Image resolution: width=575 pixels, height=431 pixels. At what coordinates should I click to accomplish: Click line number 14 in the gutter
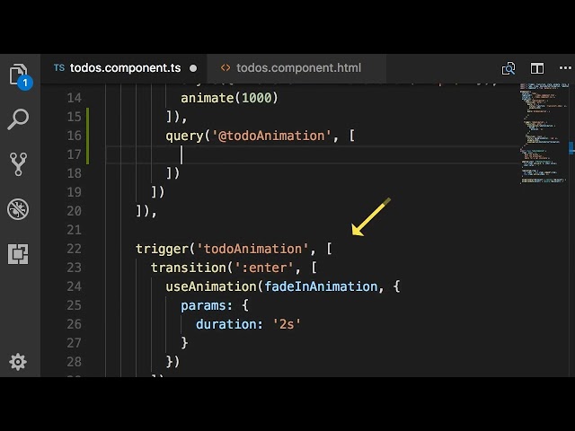[x=74, y=98]
